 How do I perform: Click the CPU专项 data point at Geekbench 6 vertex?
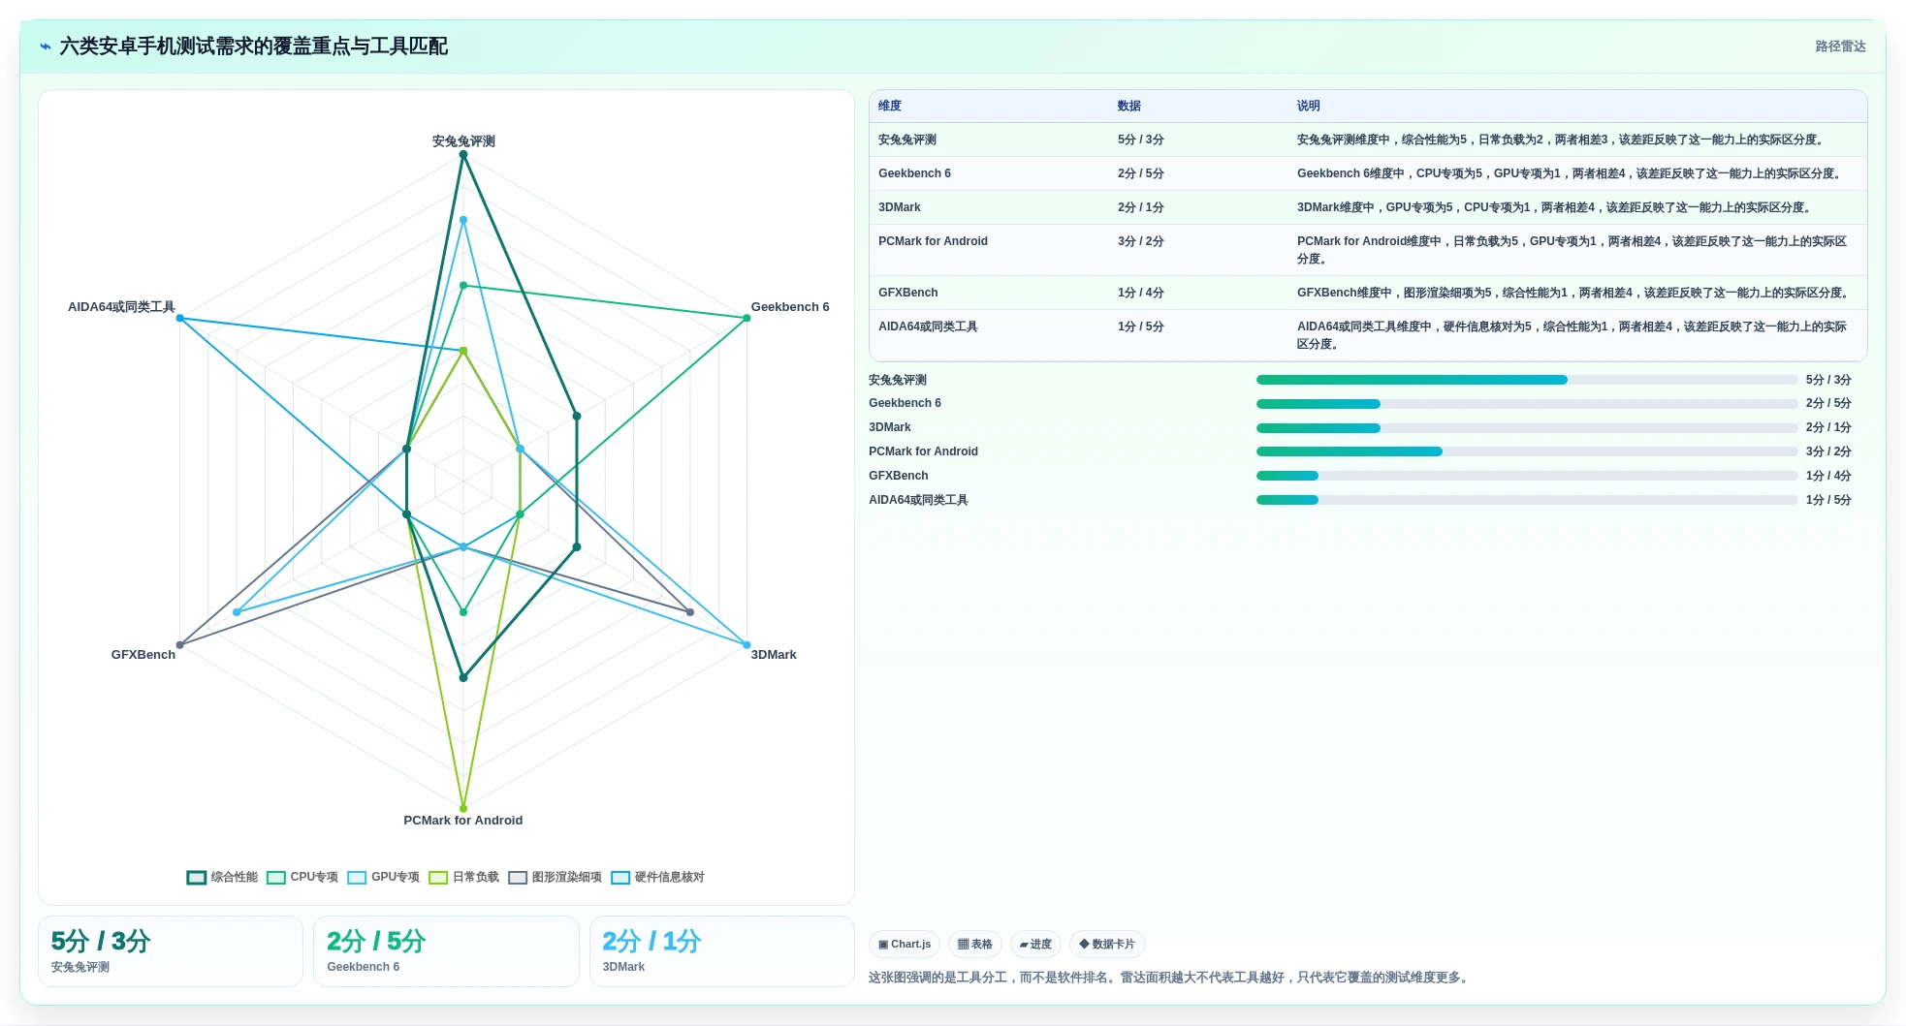pyautogui.click(x=747, y=318)
